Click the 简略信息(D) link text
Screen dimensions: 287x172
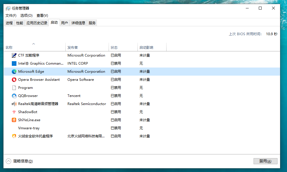click(23, 161)
